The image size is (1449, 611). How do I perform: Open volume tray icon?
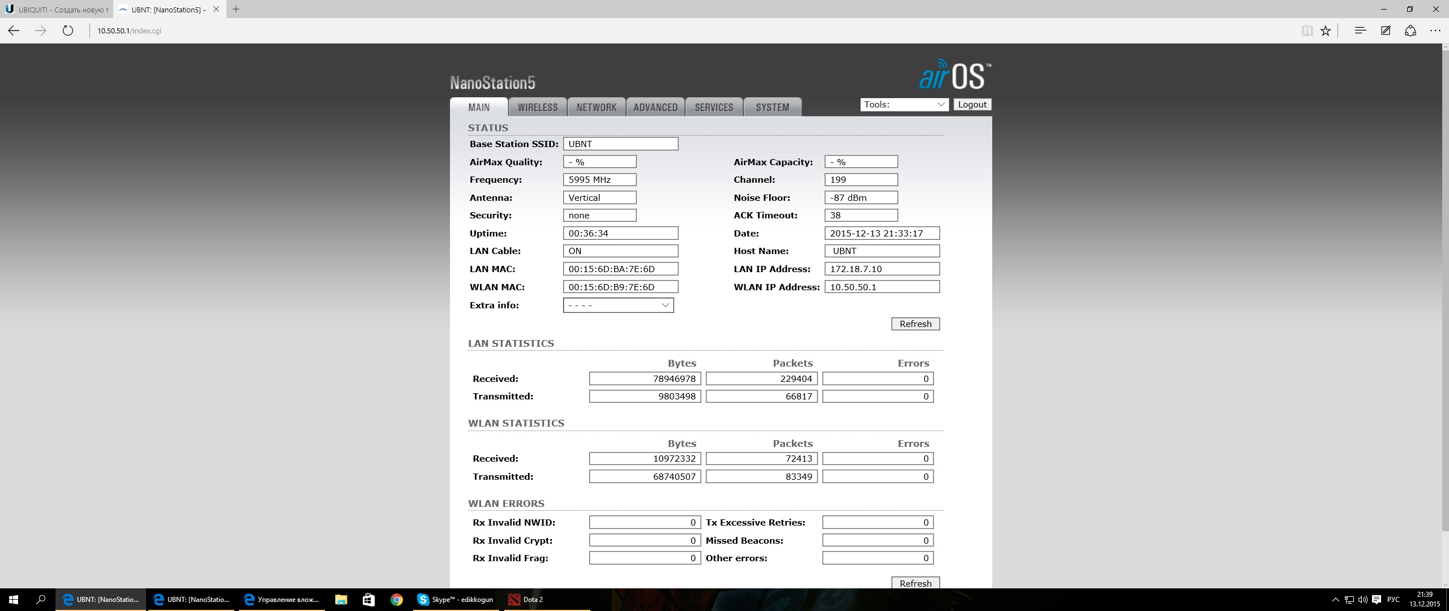click(x=1363, y=600)
